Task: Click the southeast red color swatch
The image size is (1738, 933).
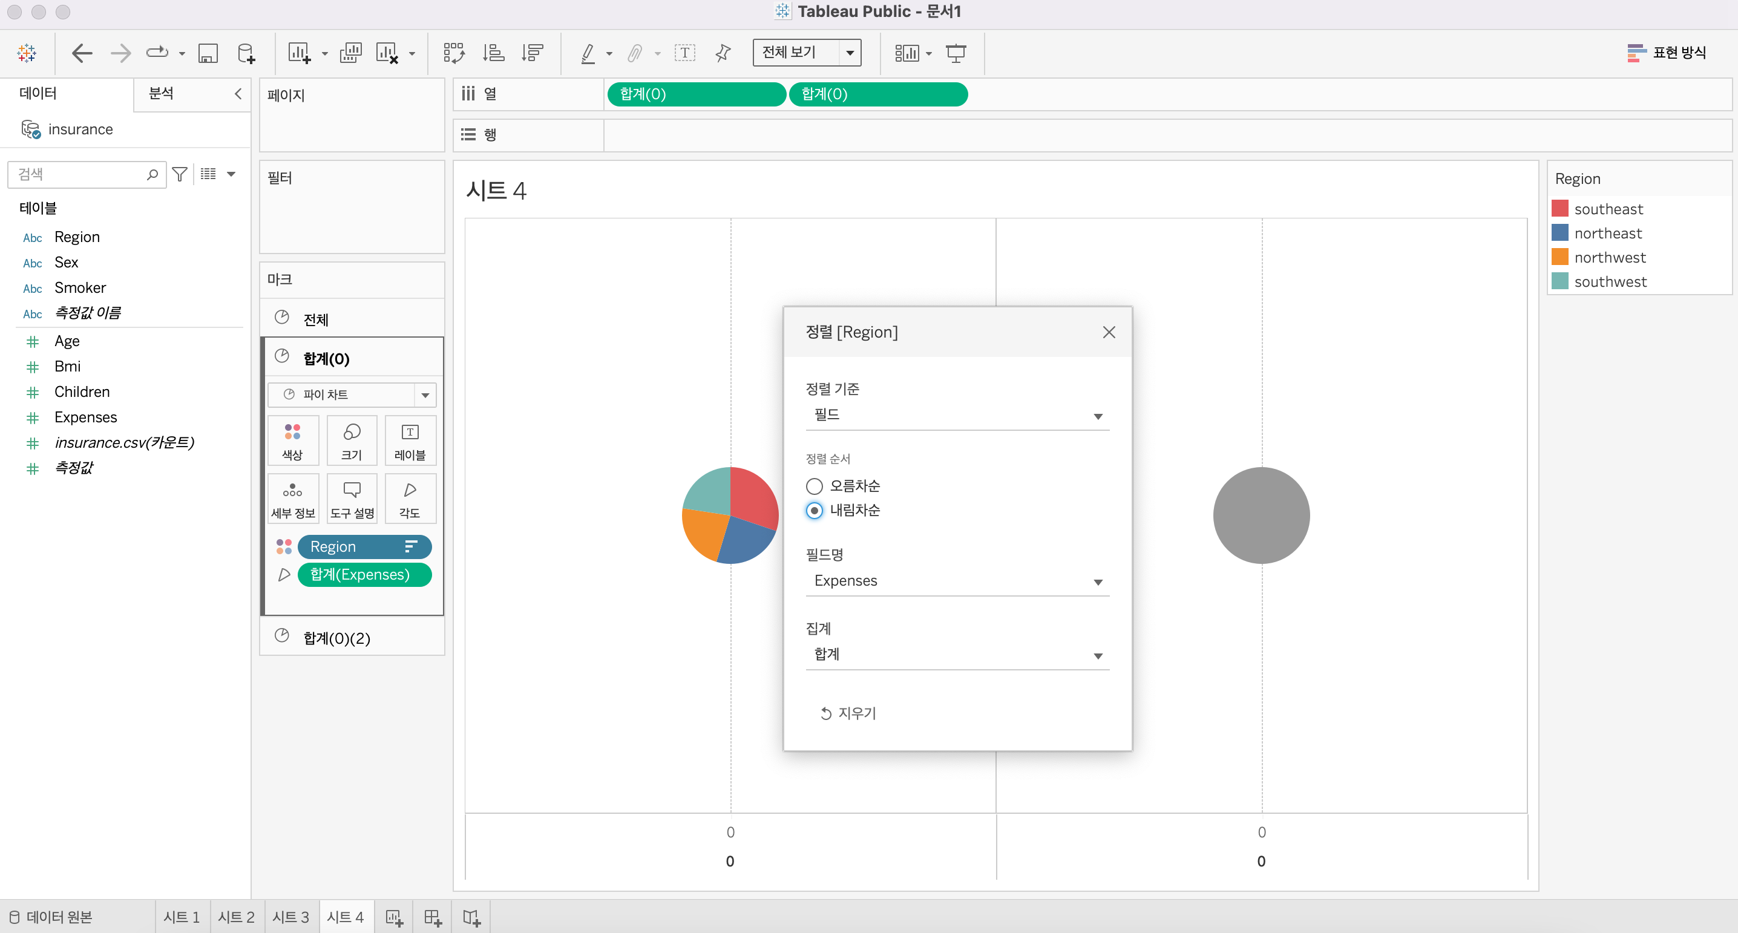Action: (x=1559, y=209)
